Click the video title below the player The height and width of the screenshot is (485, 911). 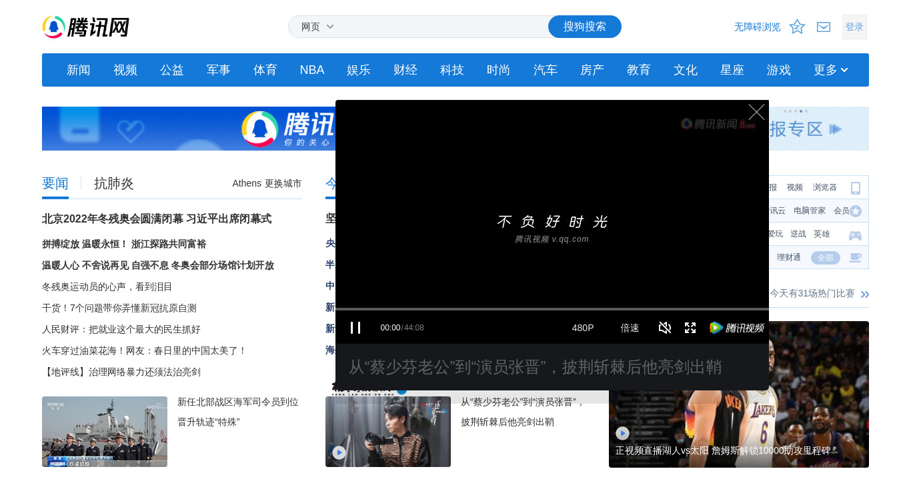pos(536,367)
